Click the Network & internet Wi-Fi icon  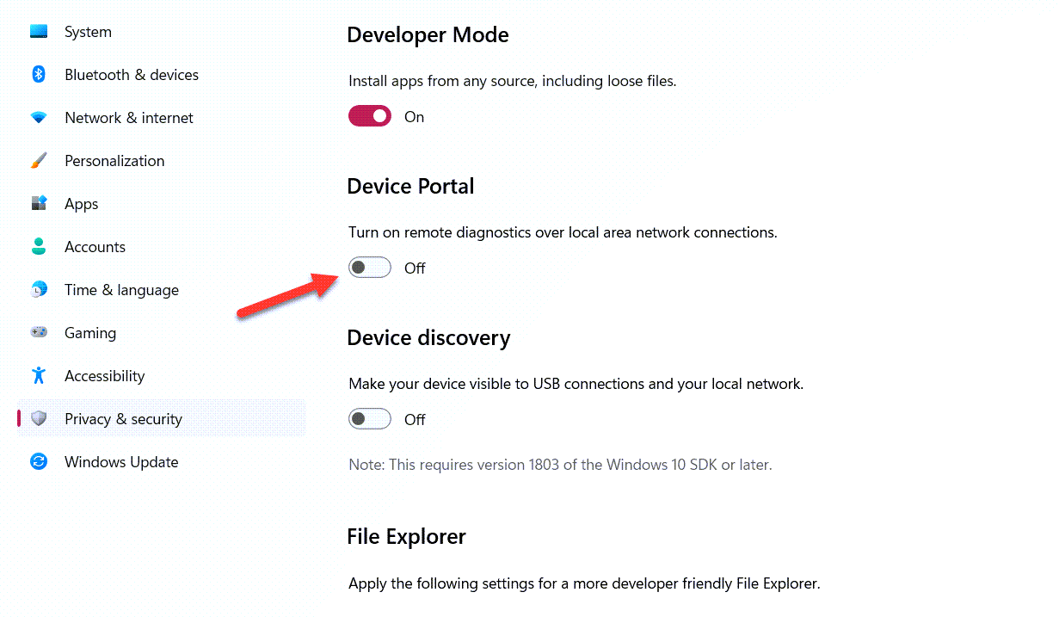point(39,118)
